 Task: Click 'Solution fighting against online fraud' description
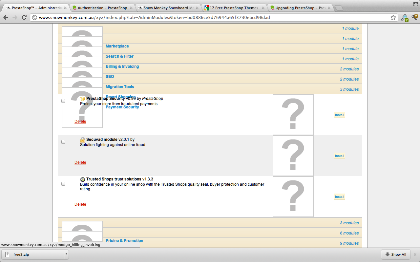coord(113,145)
